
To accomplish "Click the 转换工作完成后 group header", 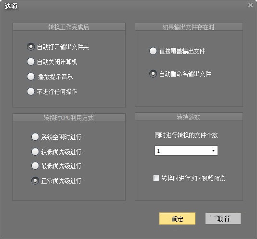I will pyautogui.click(x=69, y=27).
